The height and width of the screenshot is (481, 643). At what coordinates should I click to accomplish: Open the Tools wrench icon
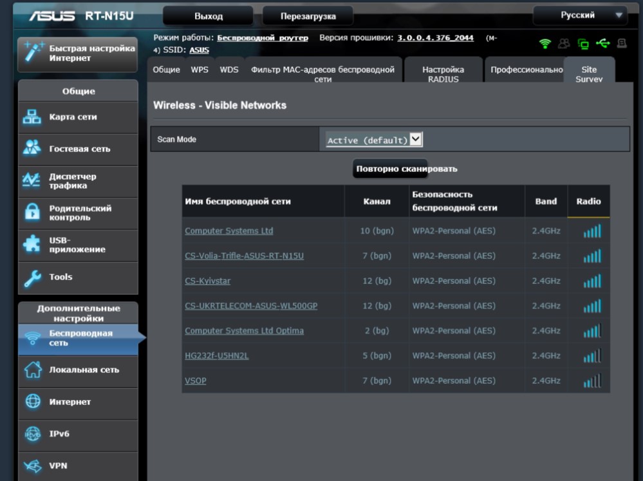[x=32, y=278]
